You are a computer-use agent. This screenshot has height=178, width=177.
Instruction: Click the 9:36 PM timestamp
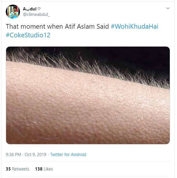(13, 155)
